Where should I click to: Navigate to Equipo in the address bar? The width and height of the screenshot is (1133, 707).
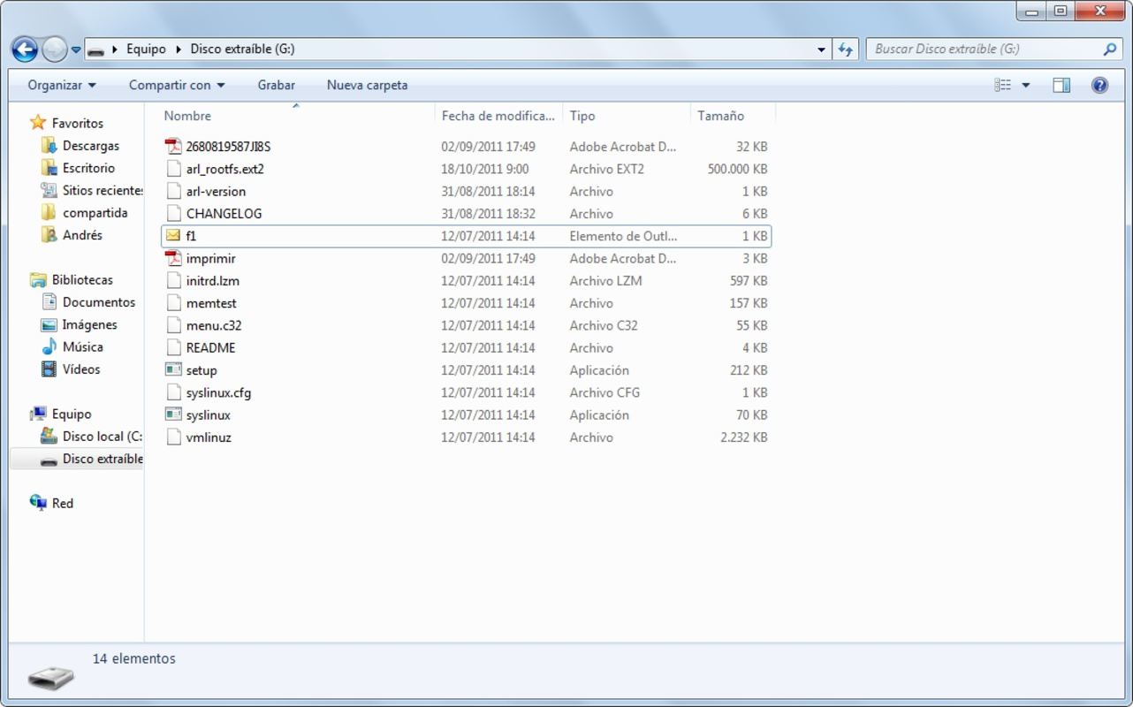click(x=147, y=49)
